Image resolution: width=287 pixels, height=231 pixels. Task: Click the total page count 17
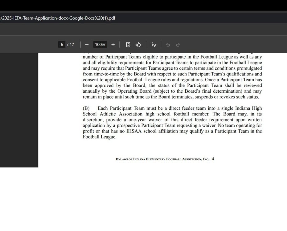point(72,44)
